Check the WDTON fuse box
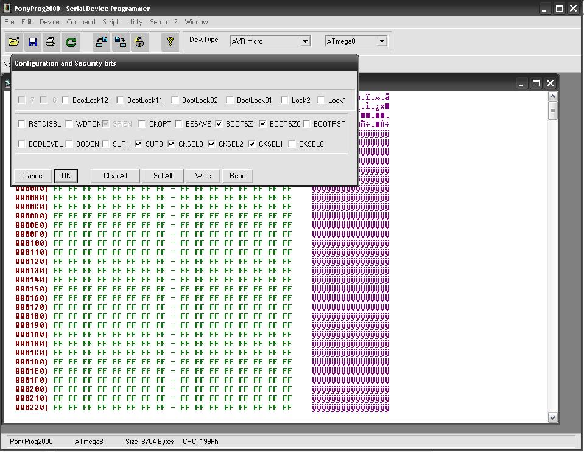This screenshot has height=452, width=584. [x=69, y=124]
